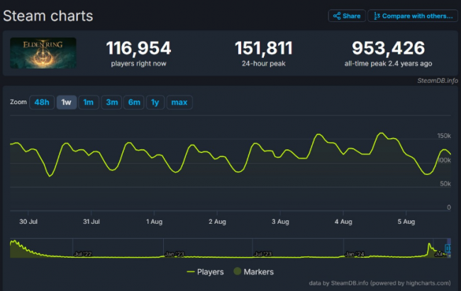Click the 953,426 all-time peak stat

388,48
